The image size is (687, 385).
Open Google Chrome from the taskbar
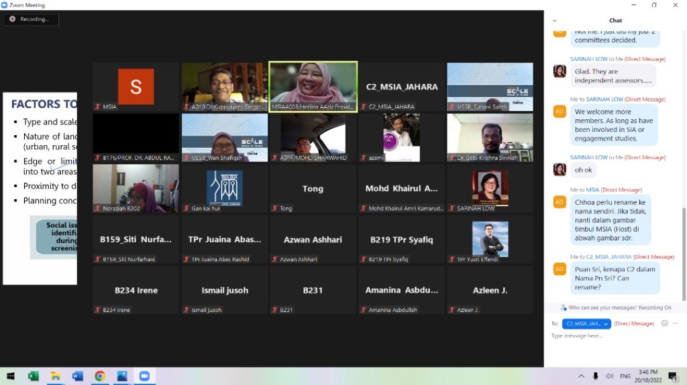pos(100,376)
